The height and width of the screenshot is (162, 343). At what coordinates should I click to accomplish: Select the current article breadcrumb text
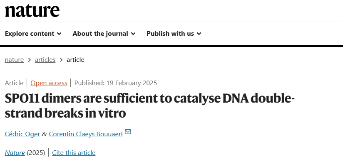(75, 60)
